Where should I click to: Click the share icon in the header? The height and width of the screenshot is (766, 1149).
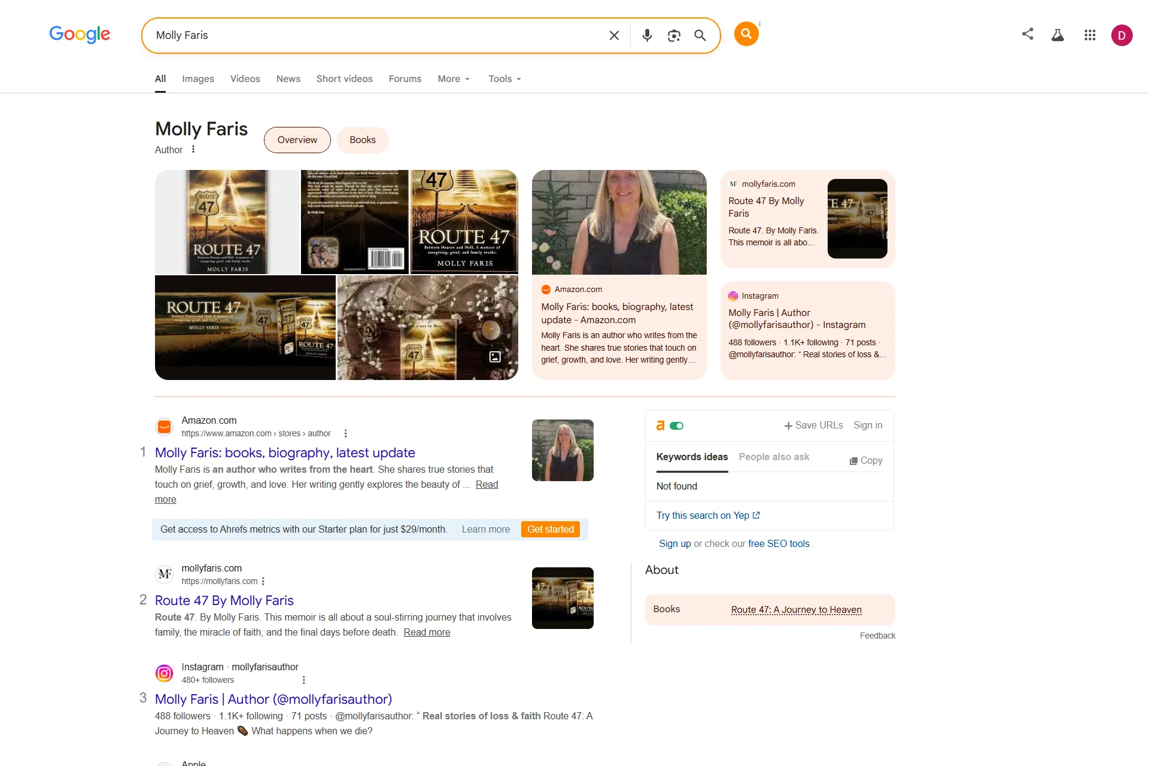pos(1028,34)
